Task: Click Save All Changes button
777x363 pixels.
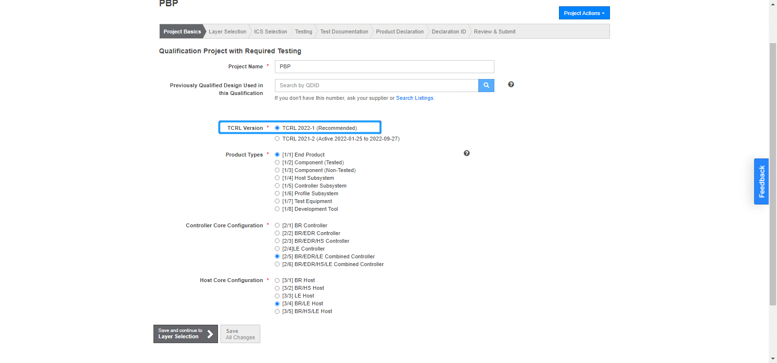Action: click(240, 334)
